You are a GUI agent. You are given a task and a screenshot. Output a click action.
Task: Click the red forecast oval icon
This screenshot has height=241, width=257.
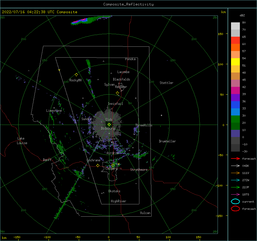click(x=235, y=209)
